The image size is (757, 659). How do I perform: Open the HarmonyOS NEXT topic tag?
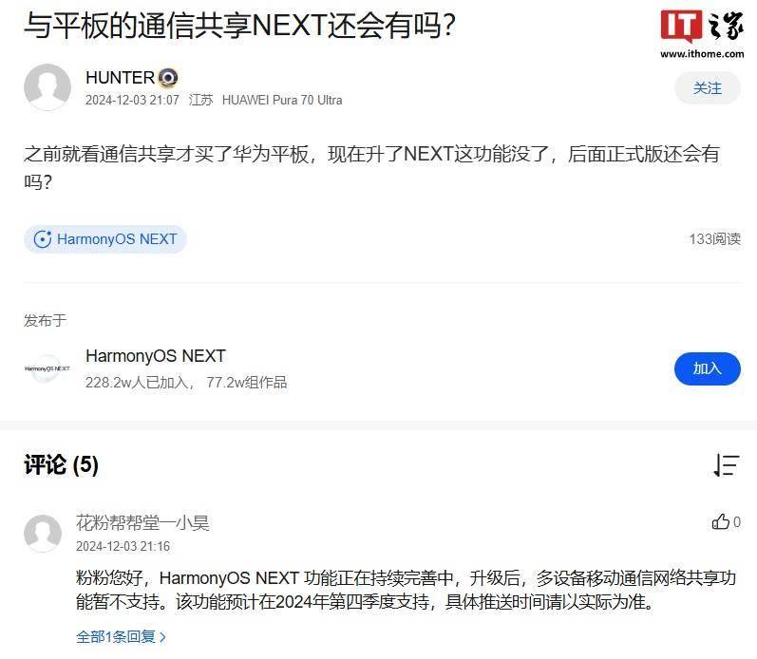tap(105, 239)
